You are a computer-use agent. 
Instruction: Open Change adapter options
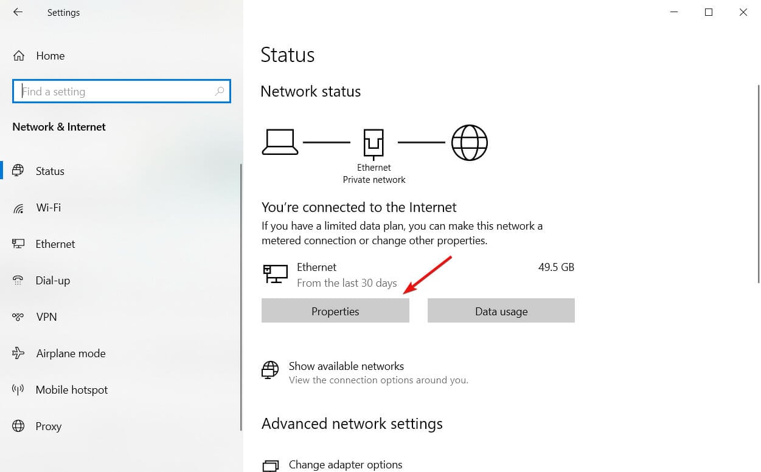pyautogui.click(x=346, y=465)
